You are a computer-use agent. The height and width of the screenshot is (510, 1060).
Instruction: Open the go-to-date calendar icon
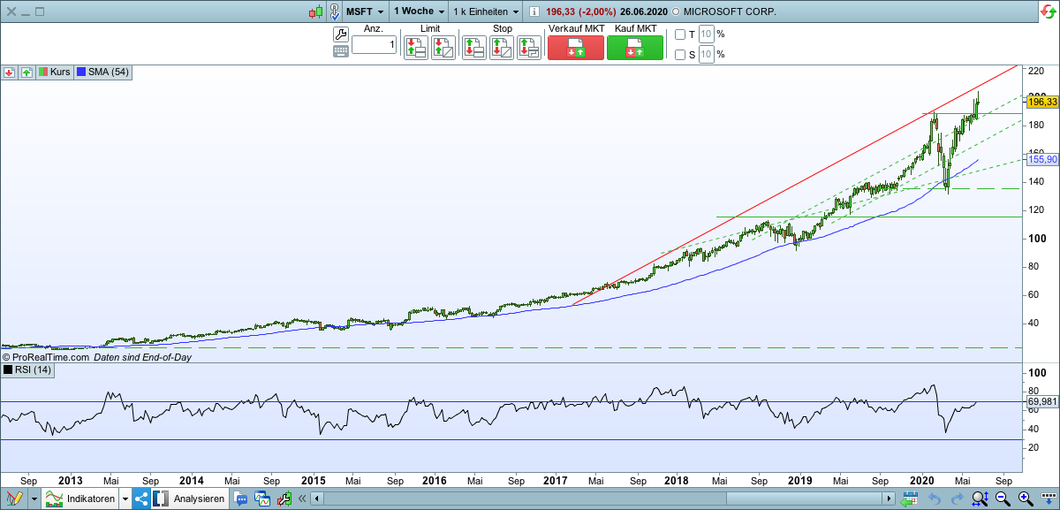910,498
